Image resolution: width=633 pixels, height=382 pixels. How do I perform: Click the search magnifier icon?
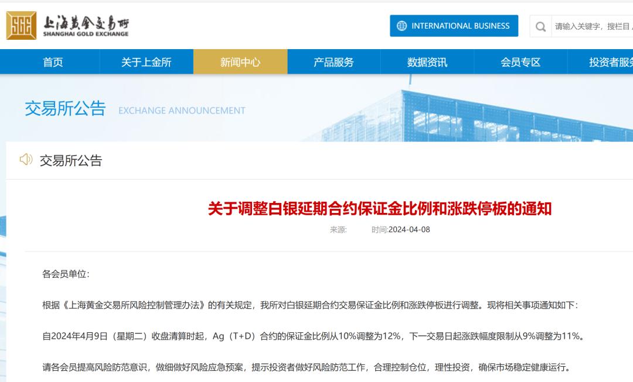coord(540,26)
